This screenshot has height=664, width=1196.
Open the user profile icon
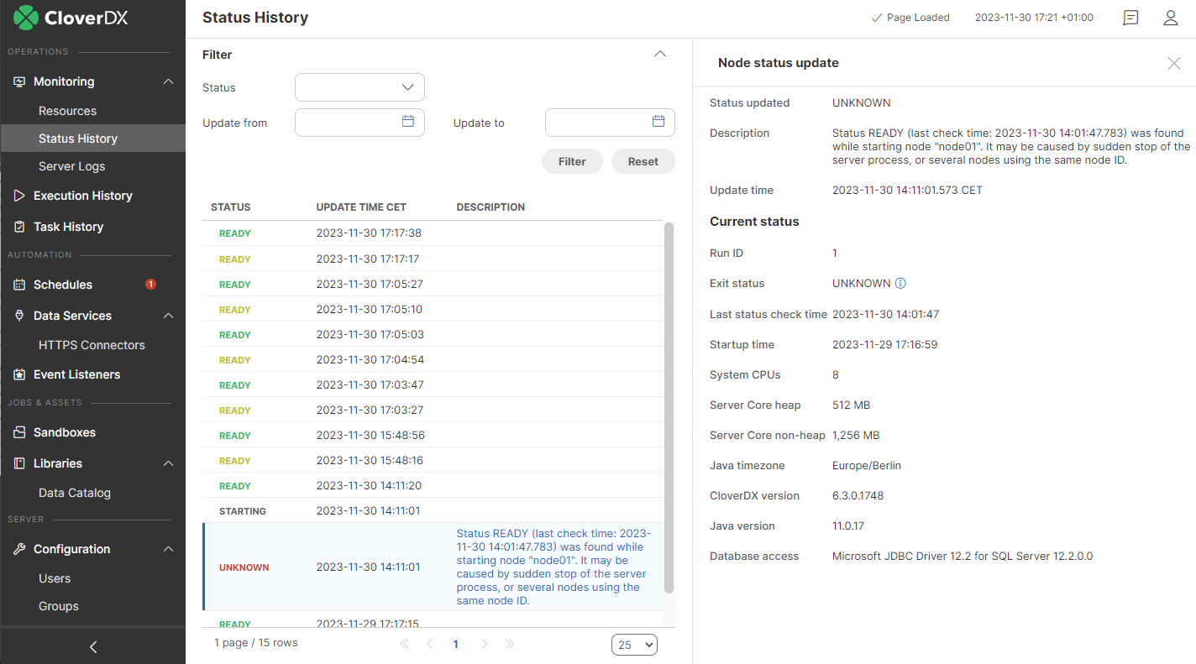(1171, 18)
